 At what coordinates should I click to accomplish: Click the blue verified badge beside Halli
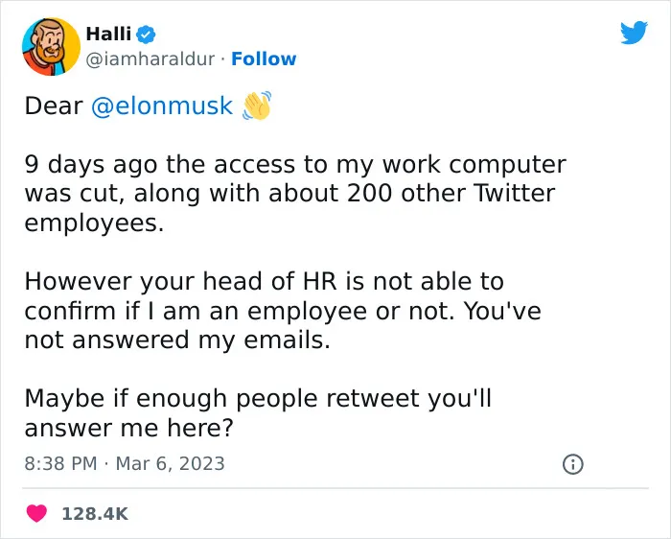point(146,35)
